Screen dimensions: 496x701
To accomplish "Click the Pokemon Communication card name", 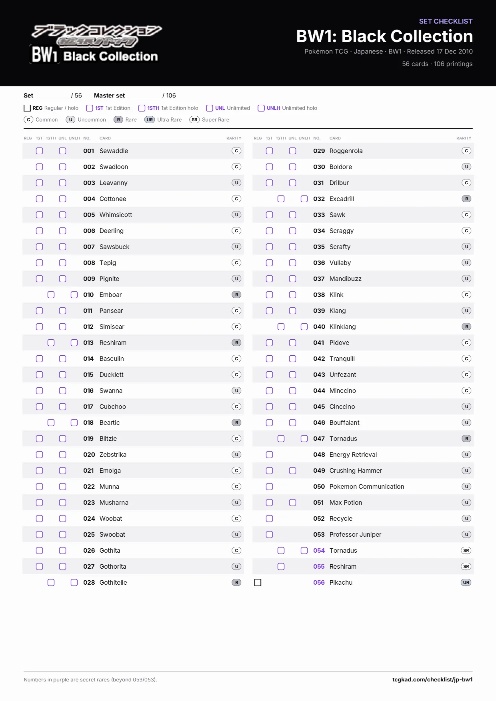I will point(367,486).
